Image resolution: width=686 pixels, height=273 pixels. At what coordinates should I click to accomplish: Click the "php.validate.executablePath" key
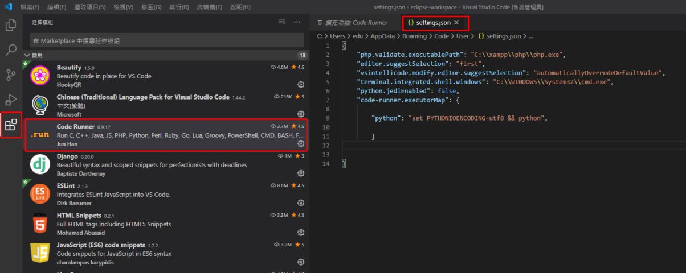pyautogui.click(x=410, y=55)
